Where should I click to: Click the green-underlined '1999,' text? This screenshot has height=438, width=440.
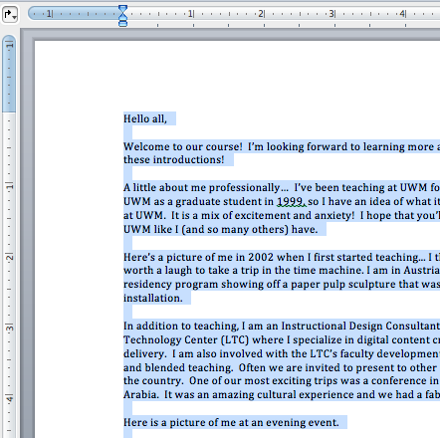tap(291, 201)
